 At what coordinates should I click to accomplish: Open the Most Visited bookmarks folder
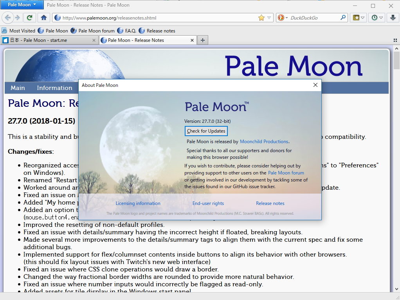click(18, 31)
